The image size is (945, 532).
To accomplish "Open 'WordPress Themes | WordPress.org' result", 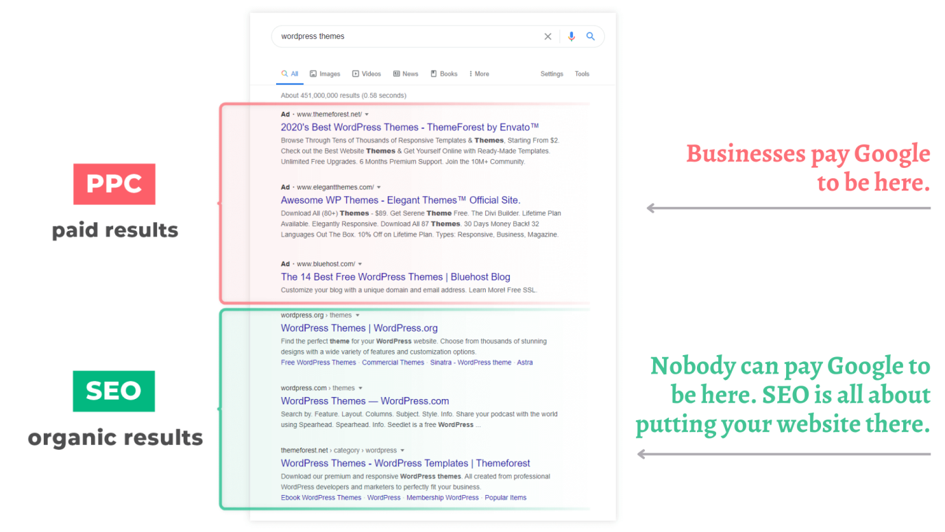I will coord(359,328).
